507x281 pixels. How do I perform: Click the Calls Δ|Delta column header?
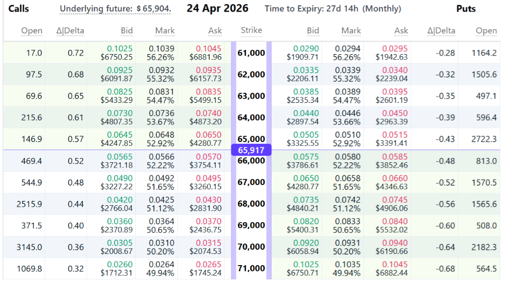[70, 31]
